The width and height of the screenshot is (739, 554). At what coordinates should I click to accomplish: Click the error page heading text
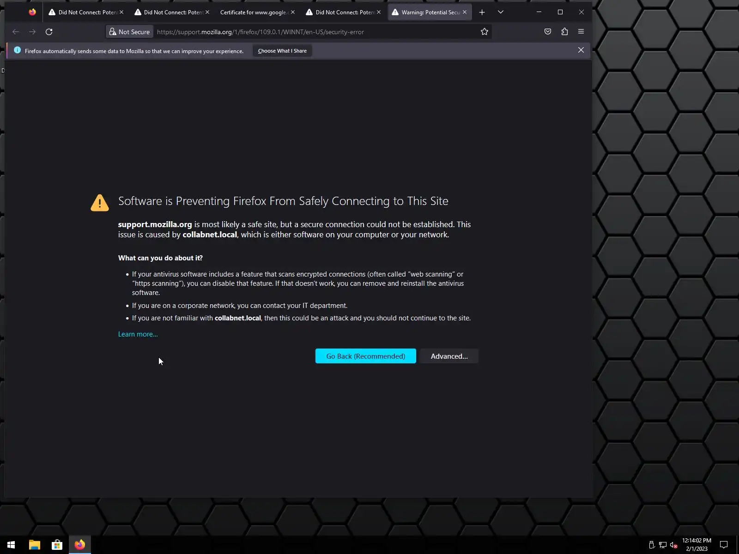tap(283, 201)
